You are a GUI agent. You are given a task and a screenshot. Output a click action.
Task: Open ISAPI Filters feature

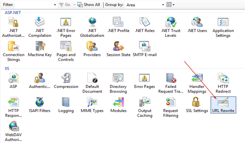point(40,105)
